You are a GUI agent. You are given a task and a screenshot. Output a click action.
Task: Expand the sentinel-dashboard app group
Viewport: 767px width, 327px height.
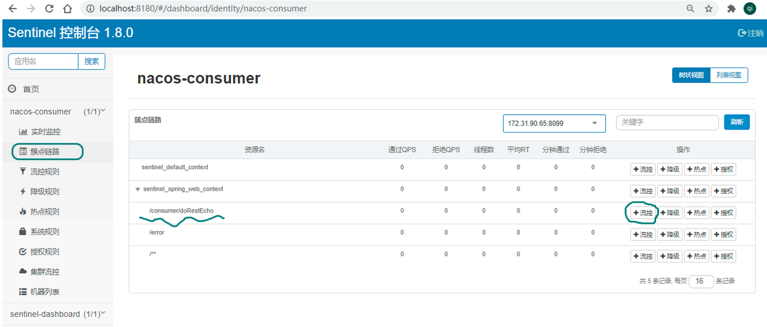56,314
